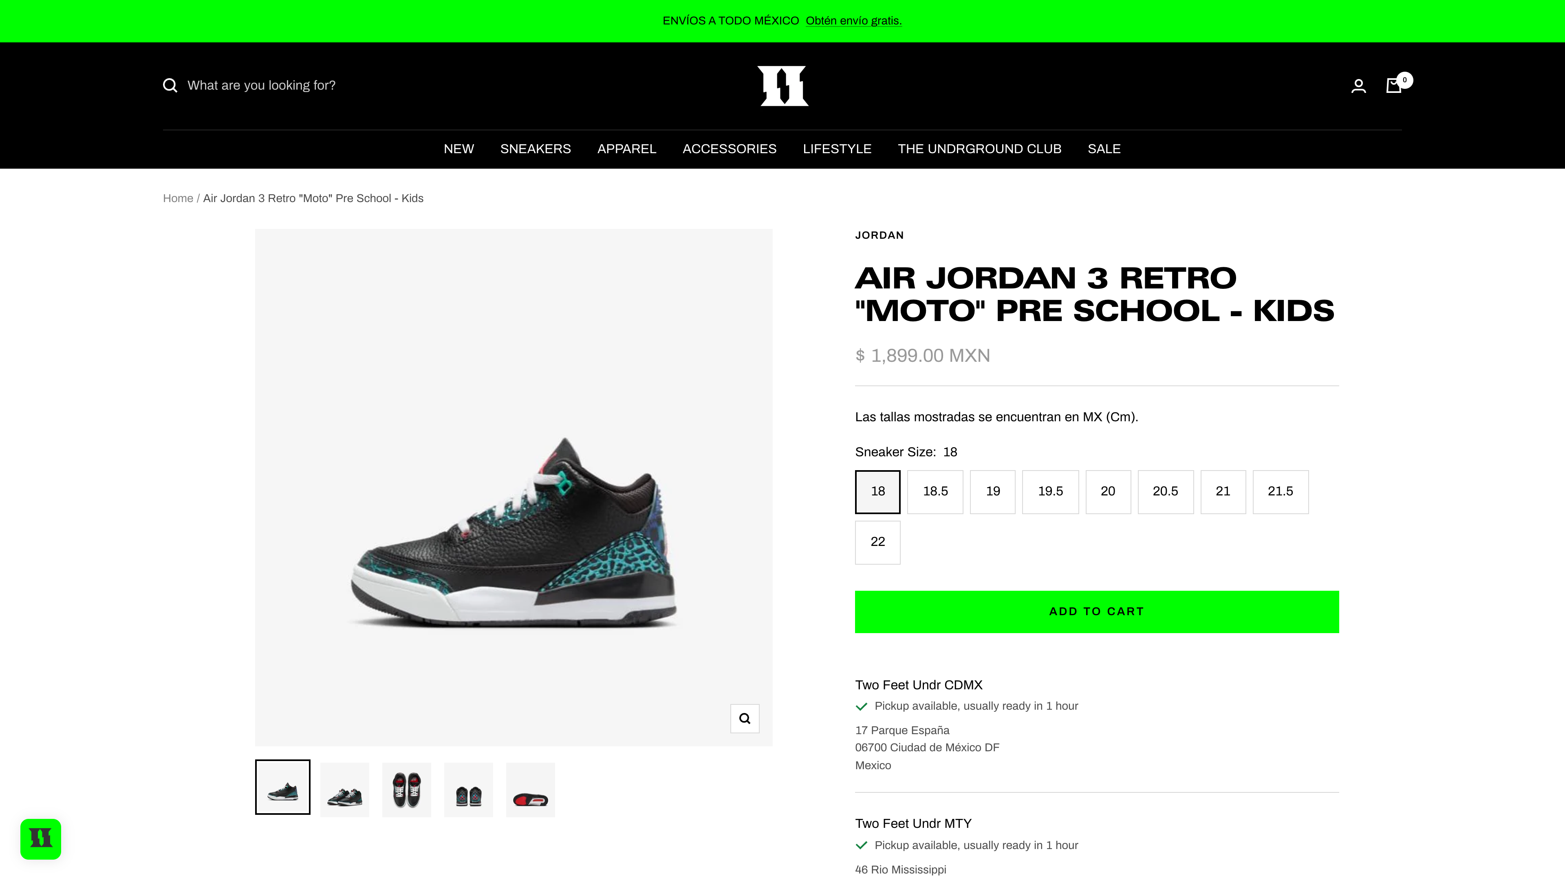The image size is (1565, 880).
Task: Zoom the product image with magnifier
Action: click(x=744, y=718)
